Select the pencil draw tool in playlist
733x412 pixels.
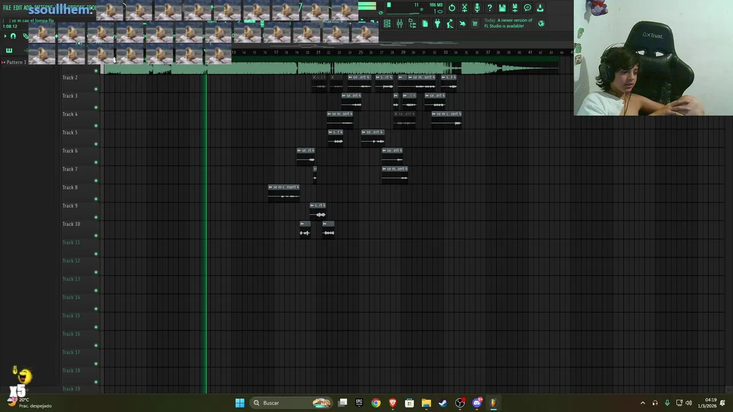[25, 36]
